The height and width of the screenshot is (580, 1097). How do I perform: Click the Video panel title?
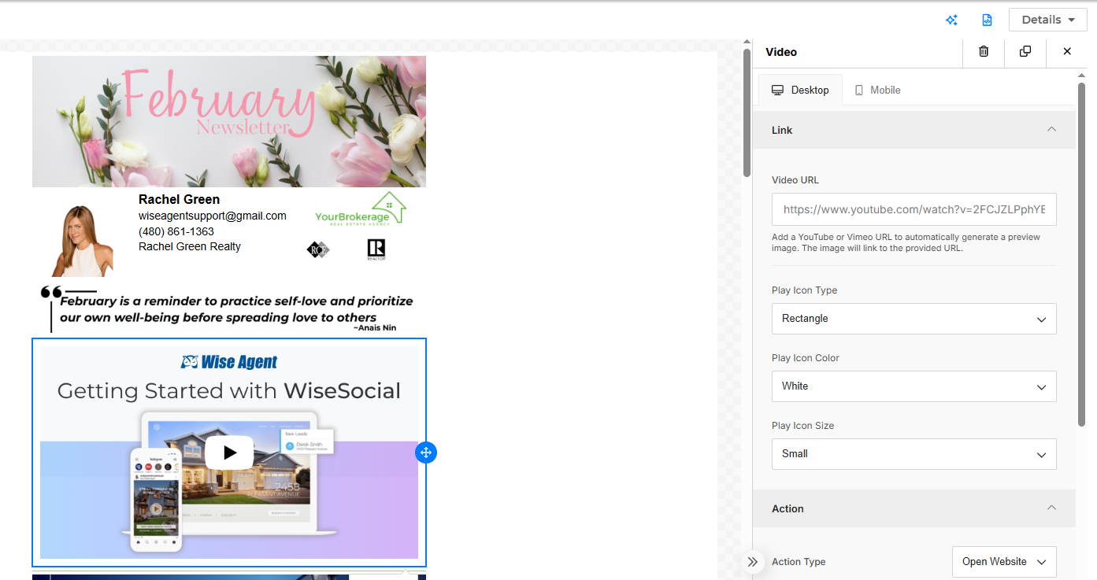click(781, 52)
